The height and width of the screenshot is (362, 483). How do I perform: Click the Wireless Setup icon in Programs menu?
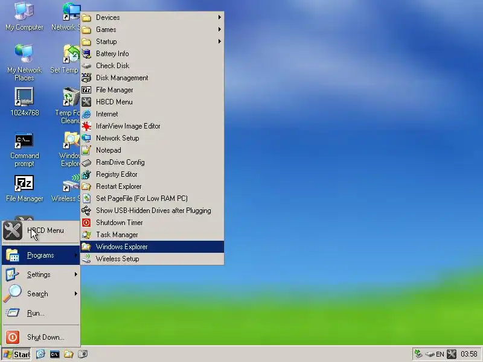pyautogui.click(x=86, y=259)
